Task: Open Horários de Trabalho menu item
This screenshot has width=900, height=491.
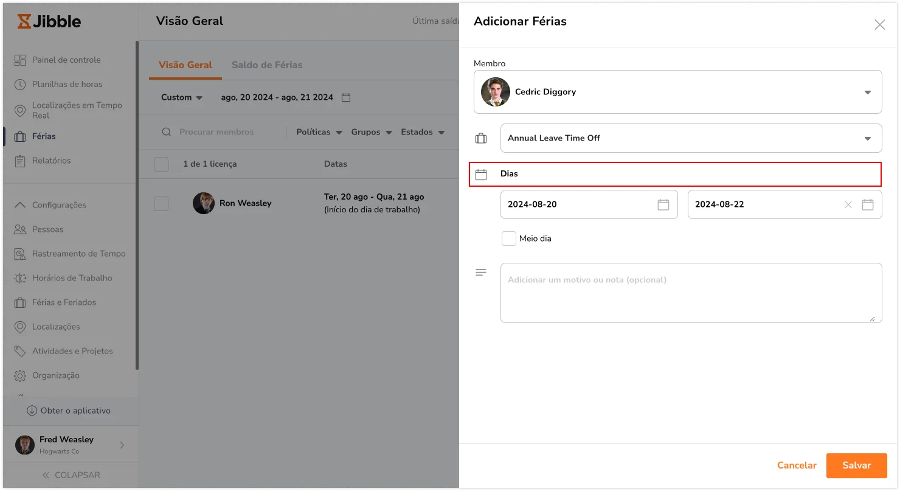Action: pos(72,278)
